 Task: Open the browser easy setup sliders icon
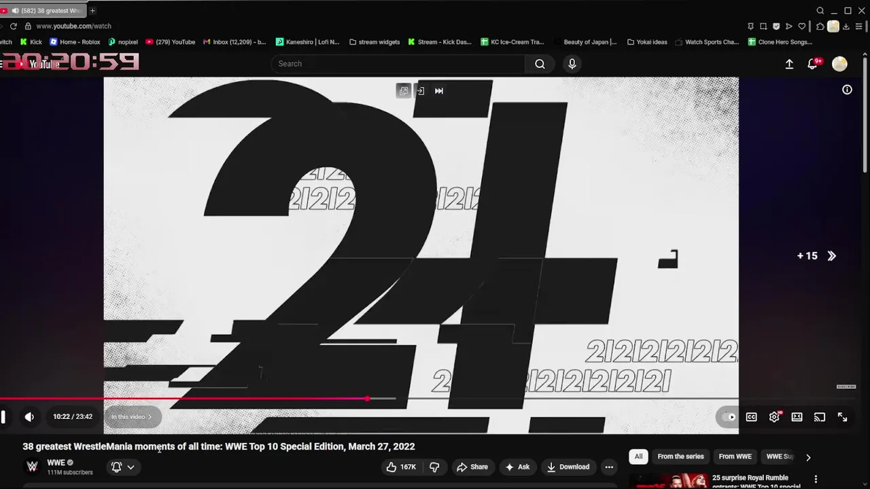pyautogui.click(x=859, y=26)
